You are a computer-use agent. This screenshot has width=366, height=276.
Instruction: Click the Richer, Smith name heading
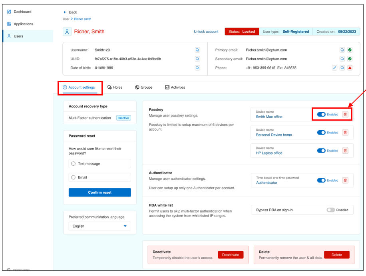pyautogui.click(x=89, y=32)
